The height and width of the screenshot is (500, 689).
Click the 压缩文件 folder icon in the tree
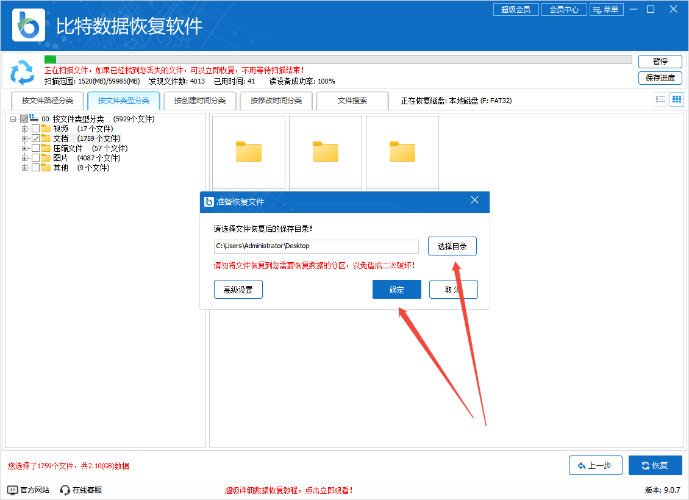46,148
